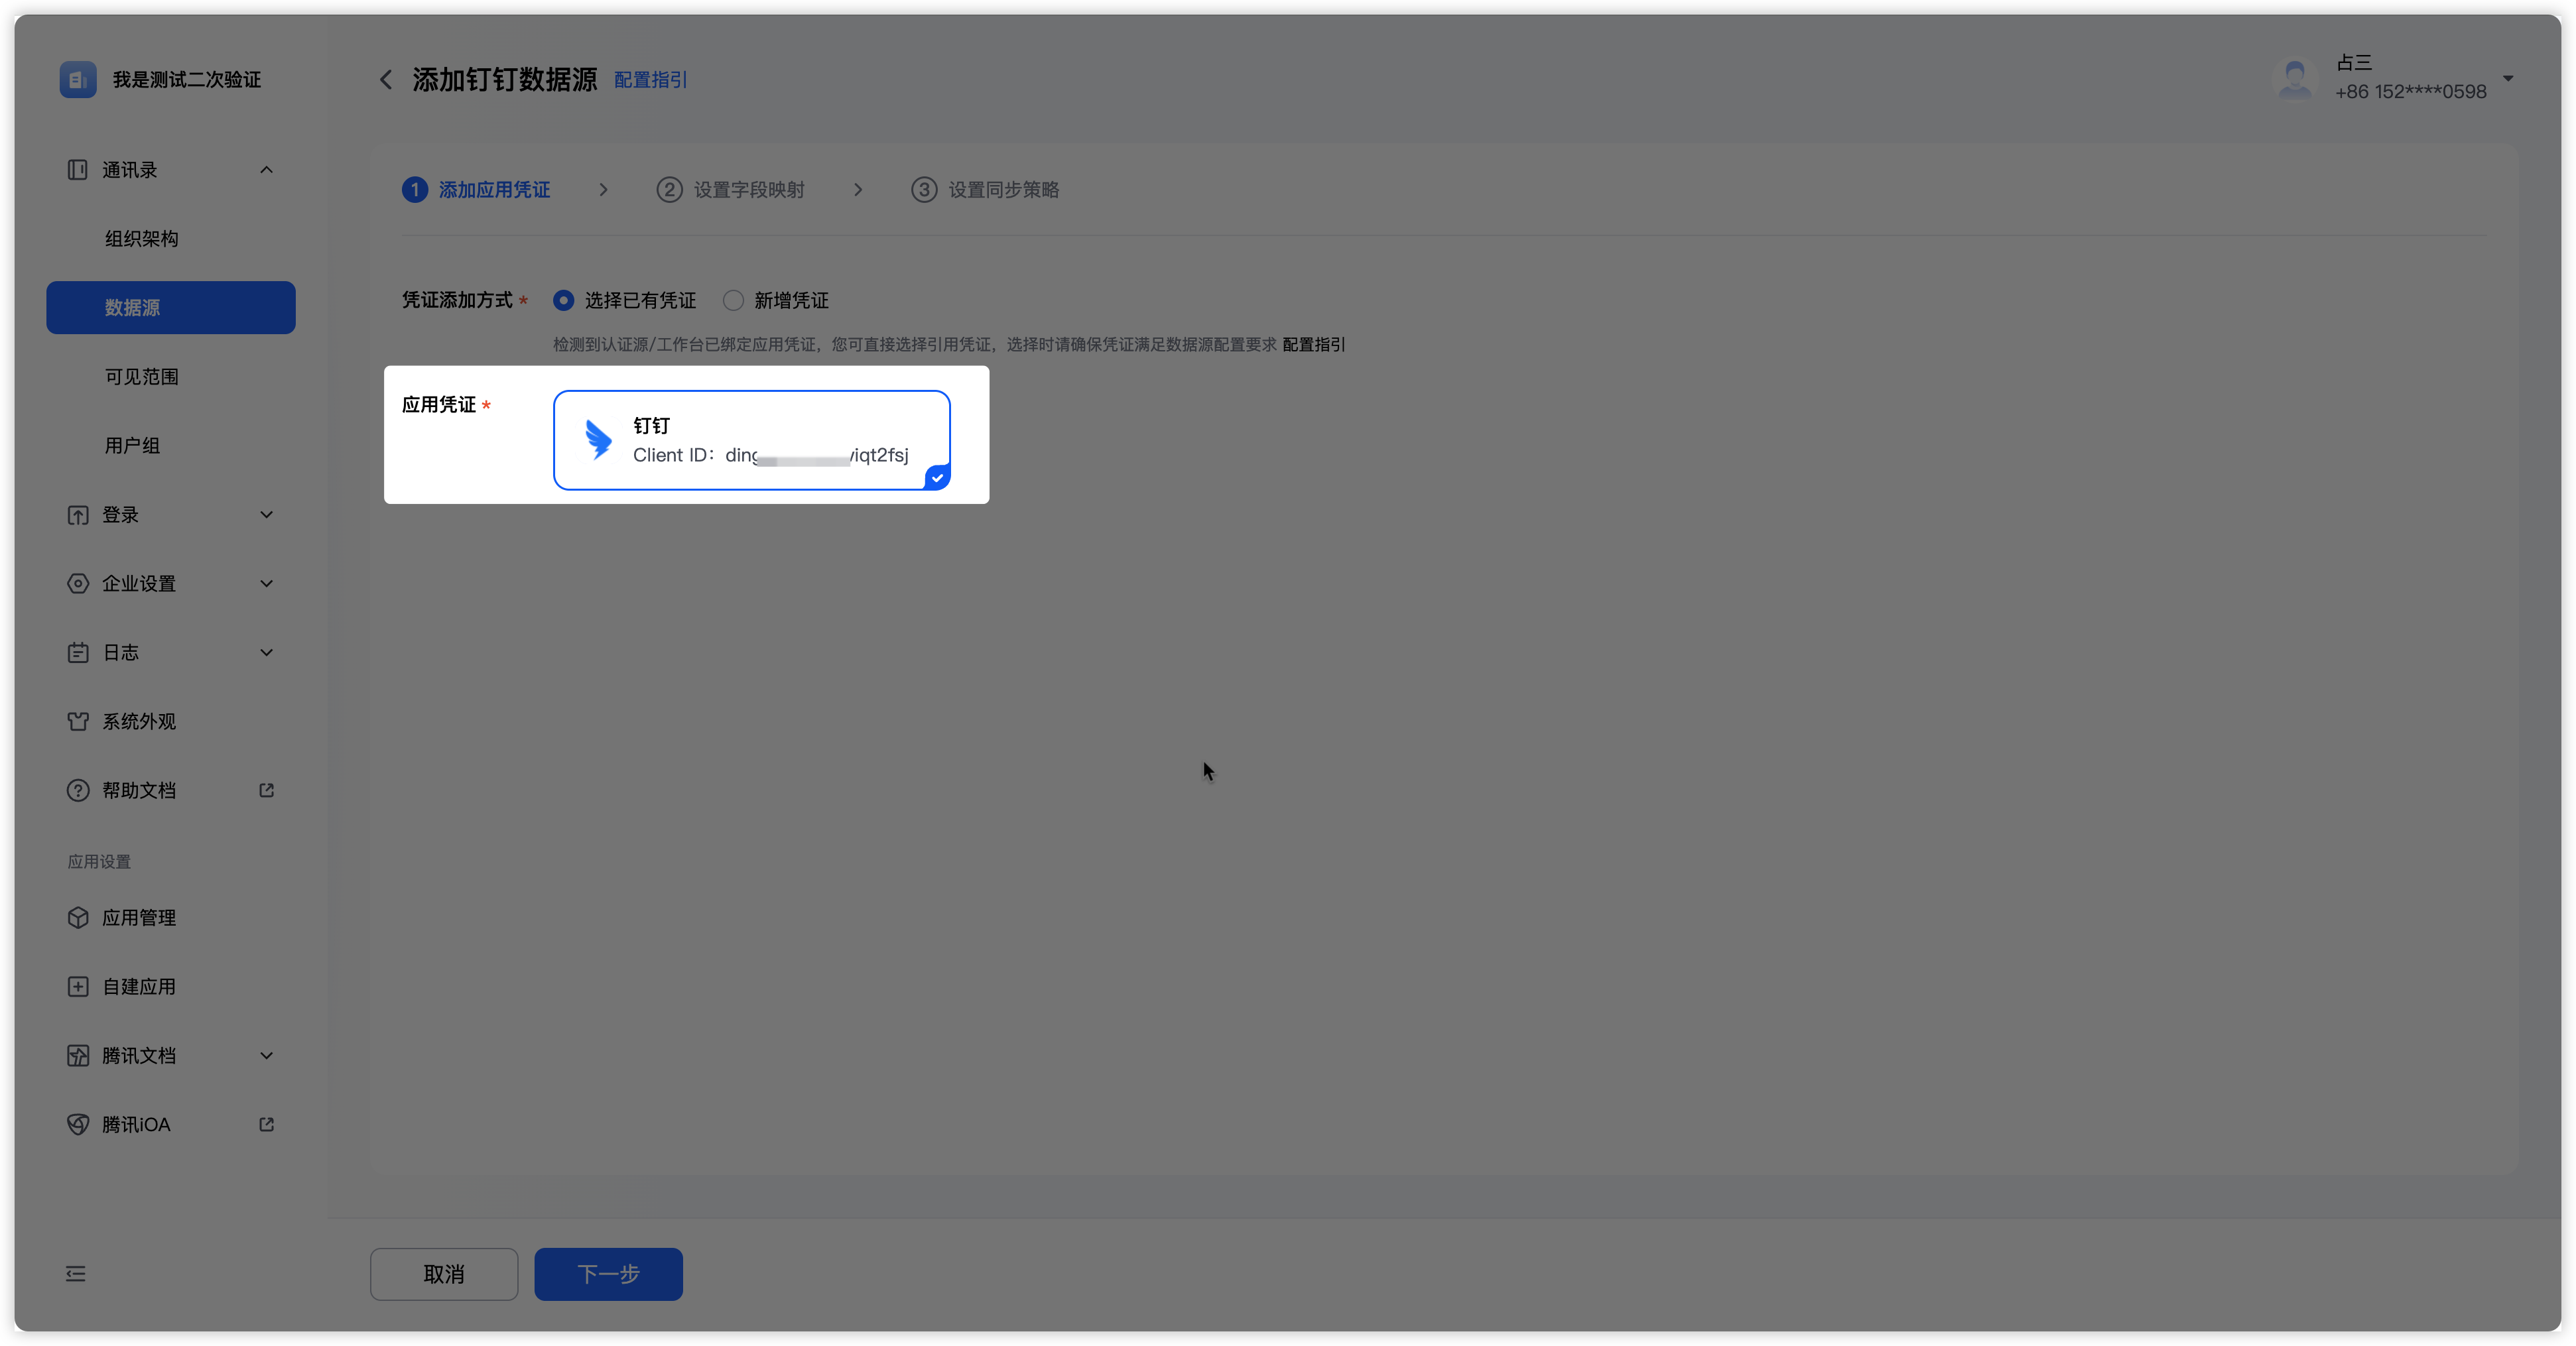
Task: Open 可见范围 sidebar item
Action: [x=142, y=377]
